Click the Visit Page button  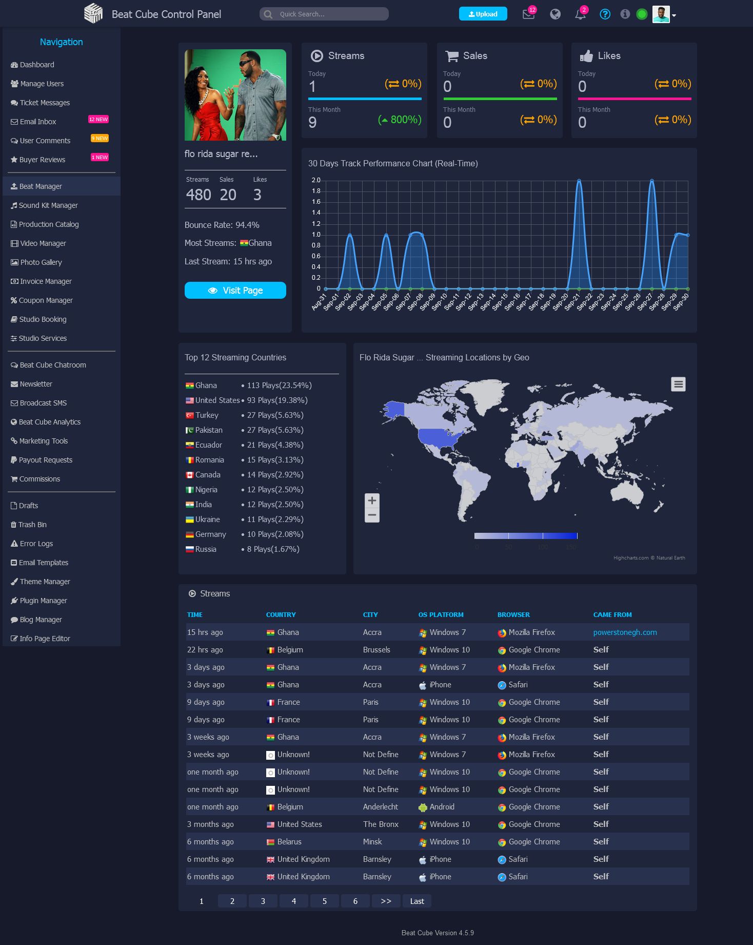(235, 290)
